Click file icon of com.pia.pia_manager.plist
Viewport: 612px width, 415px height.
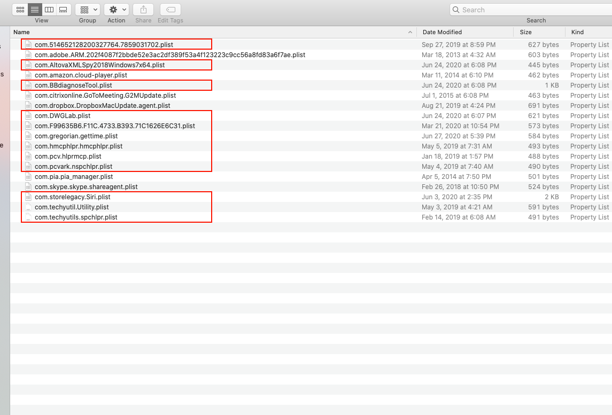tap(28, 176)
